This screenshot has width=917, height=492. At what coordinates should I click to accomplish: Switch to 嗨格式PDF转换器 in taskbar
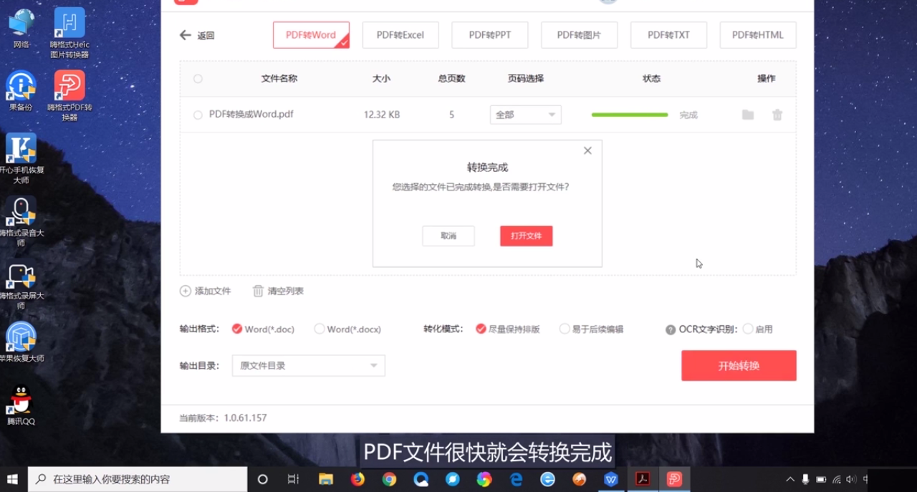point(674,479)
